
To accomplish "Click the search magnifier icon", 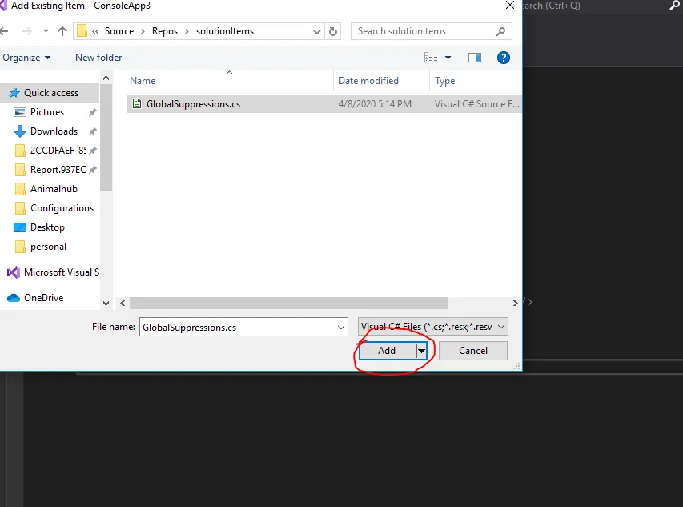I will [x=501, y=31].
